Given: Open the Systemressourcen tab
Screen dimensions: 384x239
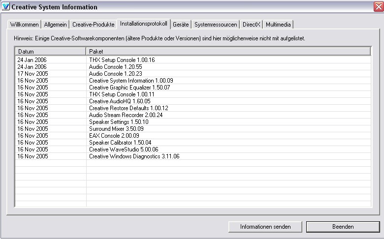Looking at the screenshot, I should [x=216, y=25].
